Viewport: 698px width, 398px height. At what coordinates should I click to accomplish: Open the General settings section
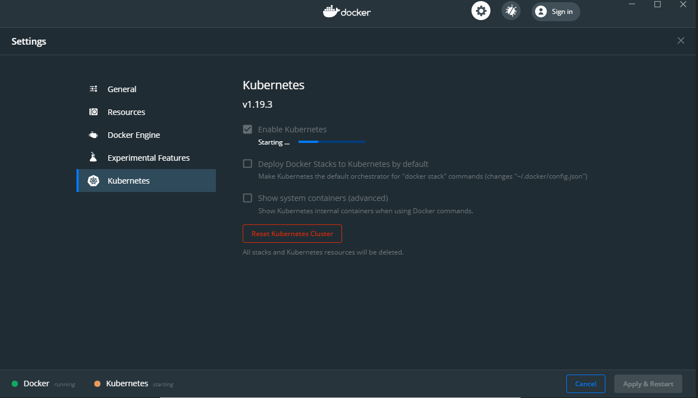146,89
